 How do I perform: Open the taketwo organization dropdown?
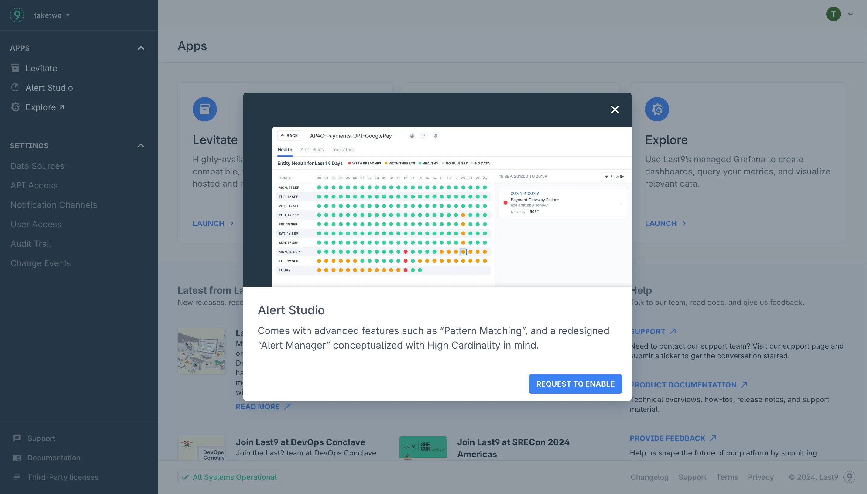tap(52, 15)
